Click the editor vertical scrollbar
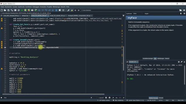 tap(123, 58)
